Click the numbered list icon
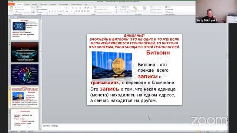Image resolution: width=237 pixels, height=133 pixels. 80,8
